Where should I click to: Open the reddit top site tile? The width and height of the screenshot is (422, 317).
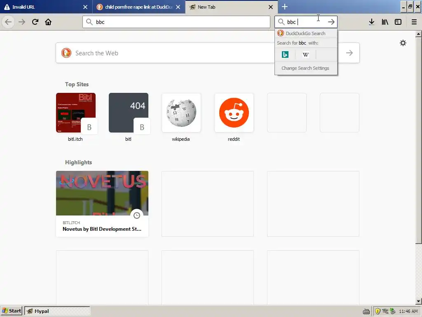click(234, 113)
